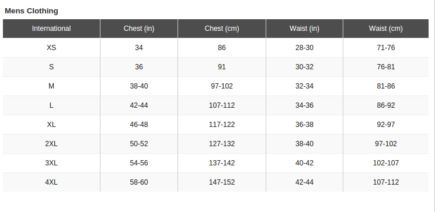Select the Chest (in) column header
The width and height of the screenshot is (435, 212).
139,29
